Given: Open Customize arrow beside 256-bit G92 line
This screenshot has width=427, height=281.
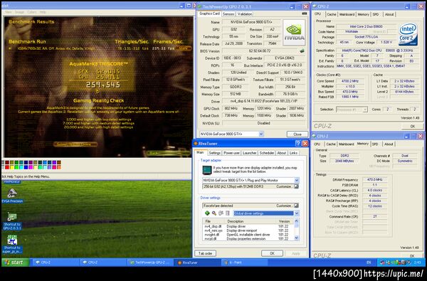Looking at the screenshot, I should coord(296,186).
